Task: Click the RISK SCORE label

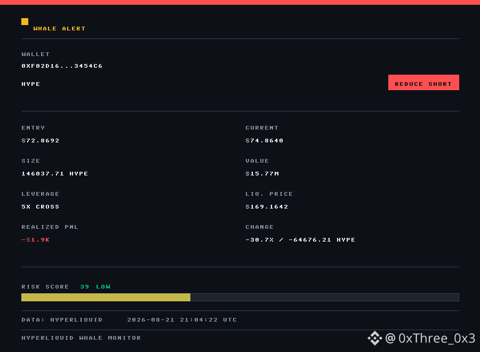Action: (45, 286)
